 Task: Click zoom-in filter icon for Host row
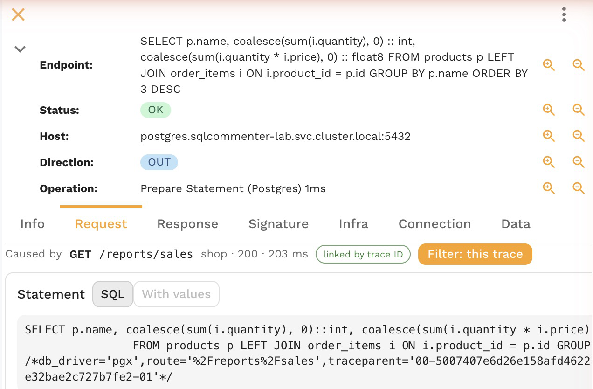549,136
